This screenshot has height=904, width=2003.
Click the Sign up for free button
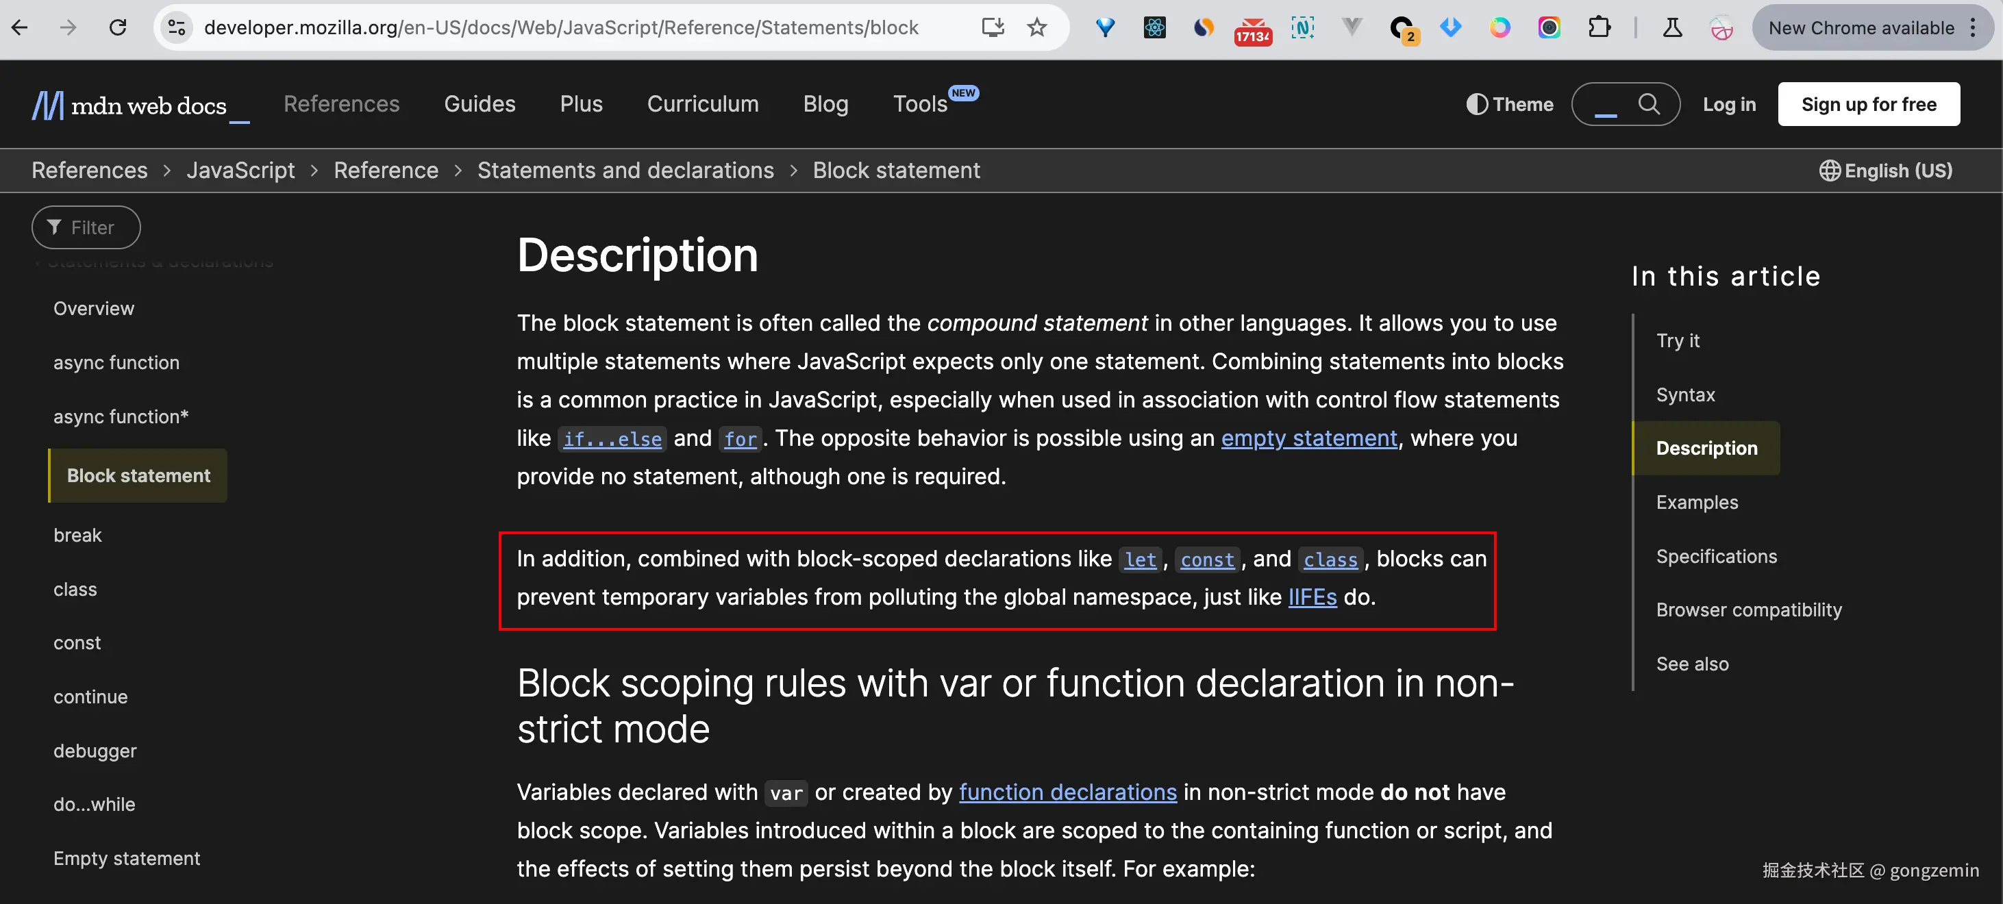click(1867, 104)
